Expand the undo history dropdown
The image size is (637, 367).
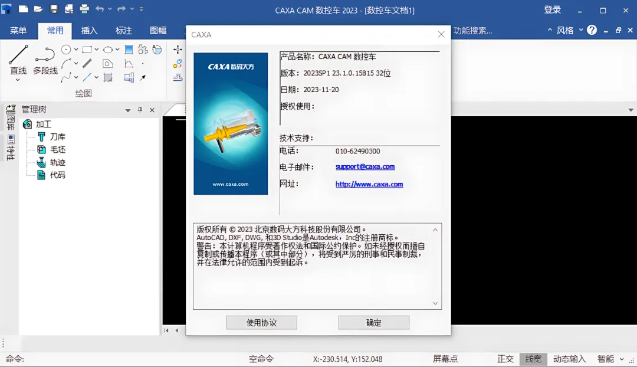[x=110, y=9]
